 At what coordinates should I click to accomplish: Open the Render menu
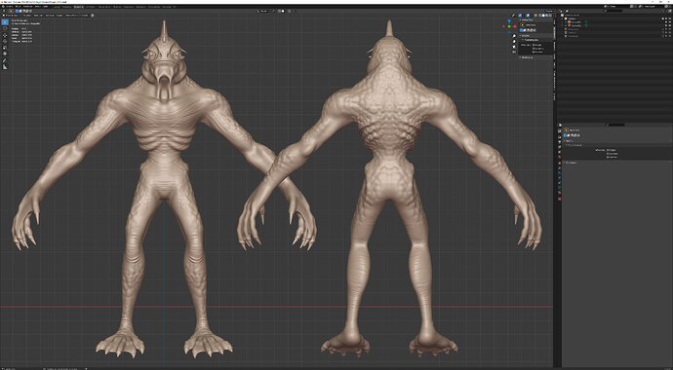[x=27, y=7]
